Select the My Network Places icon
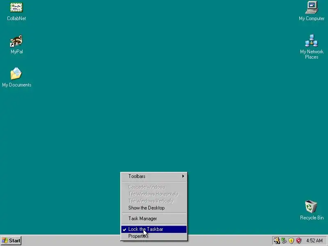 pos(312,41)
